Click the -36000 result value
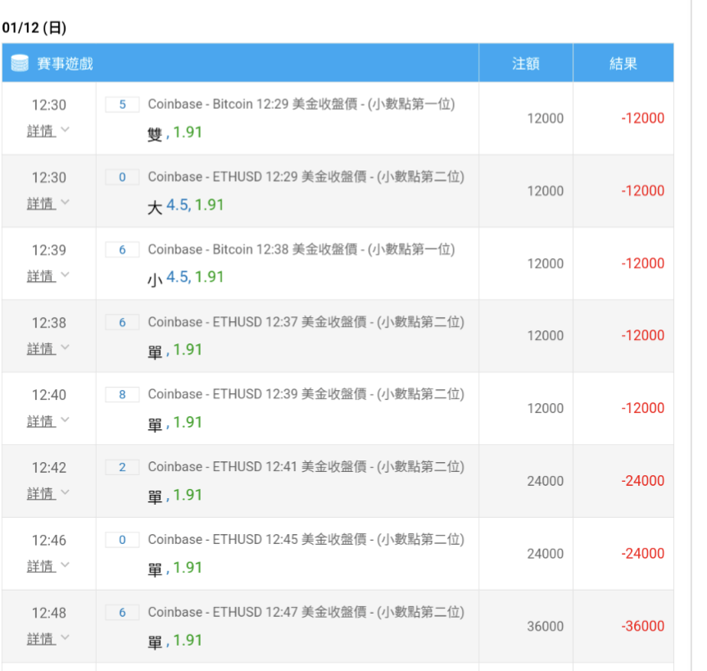Image resolution: width=707 pixels, height=671 pixels. (x=642, y=626)
